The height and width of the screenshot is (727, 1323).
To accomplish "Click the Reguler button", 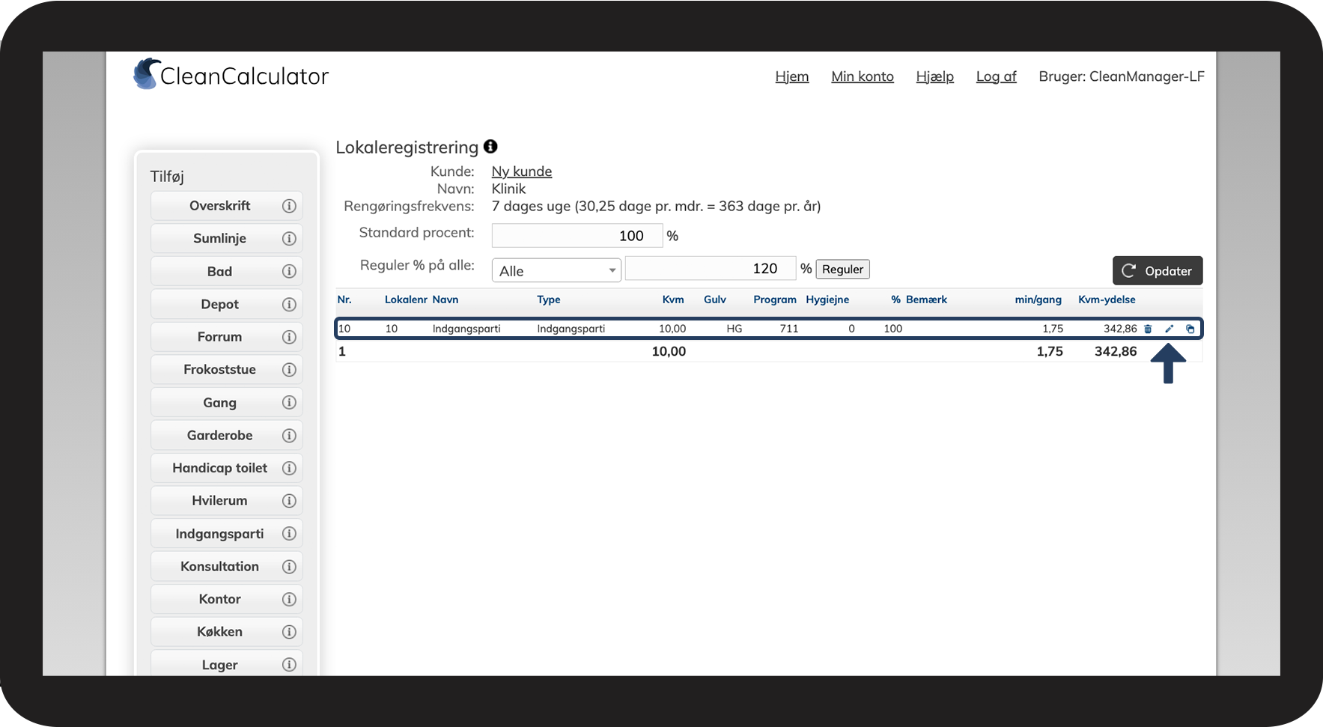I will (842, 270).
